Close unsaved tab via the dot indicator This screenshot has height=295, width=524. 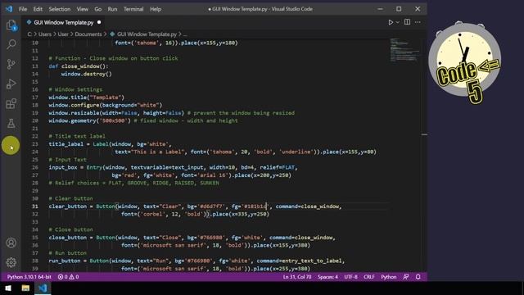tap(99, 22)
